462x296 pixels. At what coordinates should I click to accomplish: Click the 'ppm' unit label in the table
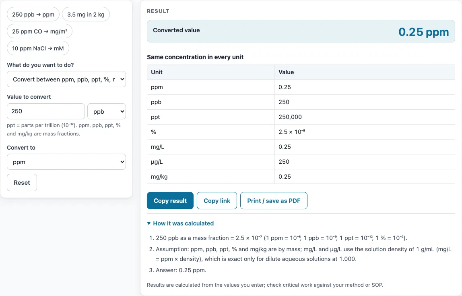[x=157, y=88]
